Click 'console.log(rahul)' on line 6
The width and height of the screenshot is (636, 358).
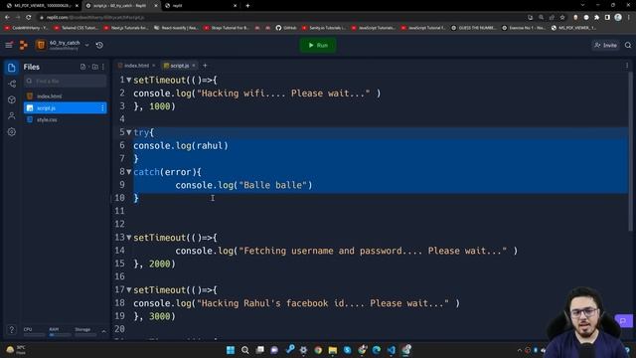[181, 146]
